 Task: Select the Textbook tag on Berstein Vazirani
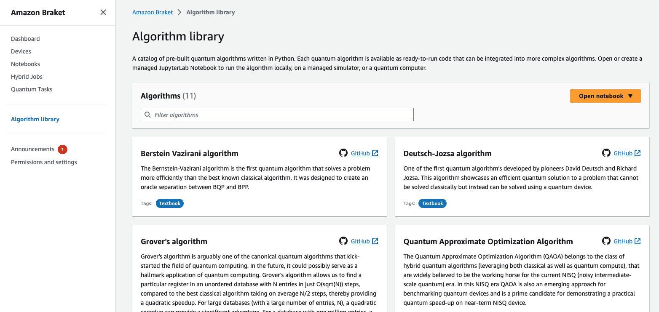point(169,203)
